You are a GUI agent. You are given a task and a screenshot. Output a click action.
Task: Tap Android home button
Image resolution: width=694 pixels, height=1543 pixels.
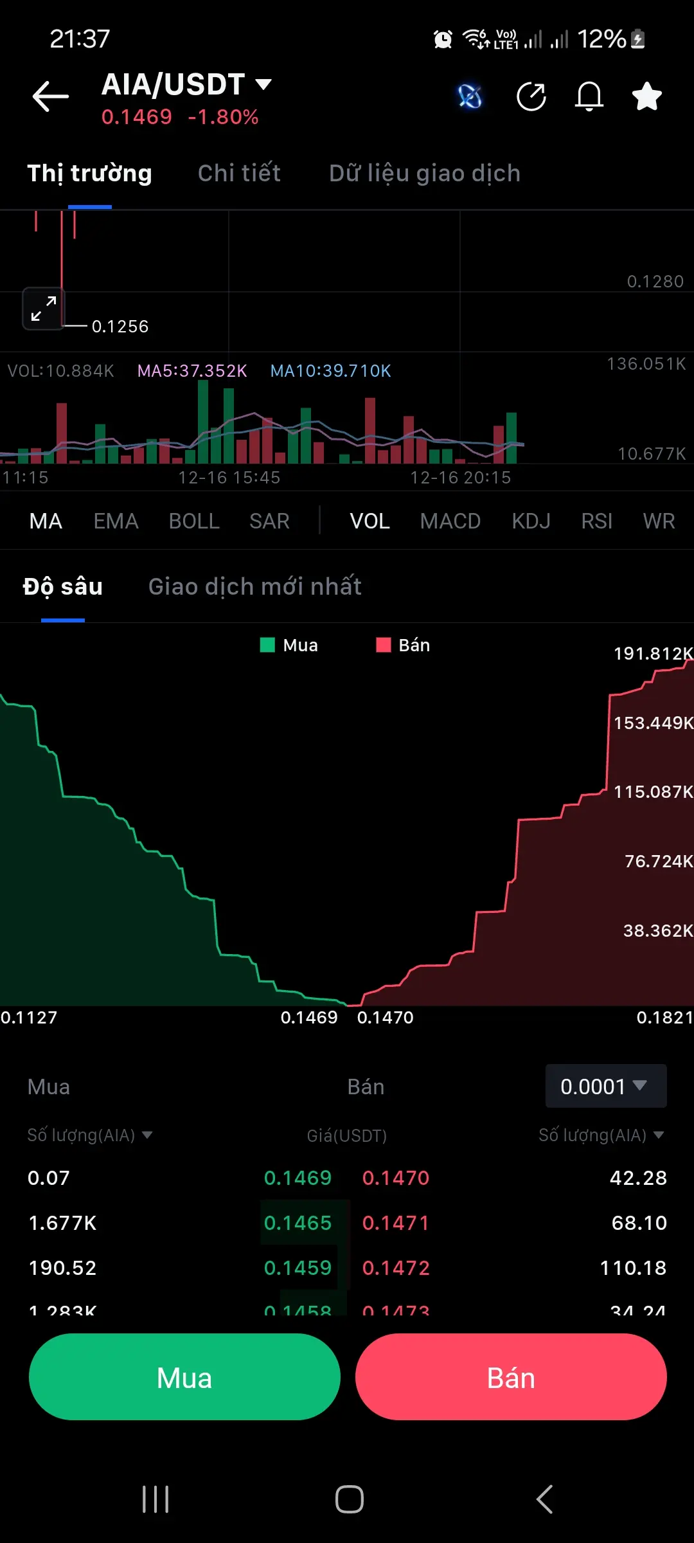(350, 1499)
